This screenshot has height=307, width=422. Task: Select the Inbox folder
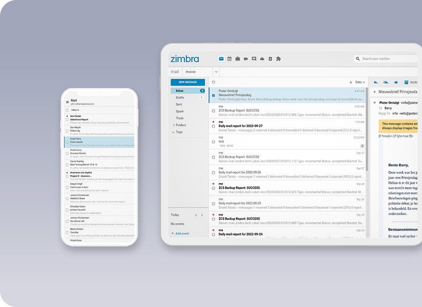(188, 91)
